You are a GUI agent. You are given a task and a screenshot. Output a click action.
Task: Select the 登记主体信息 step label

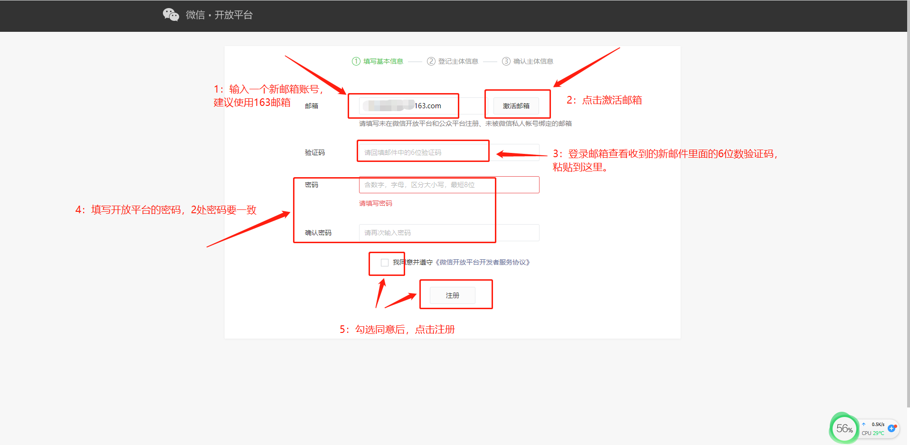click(x=458, y=61)
